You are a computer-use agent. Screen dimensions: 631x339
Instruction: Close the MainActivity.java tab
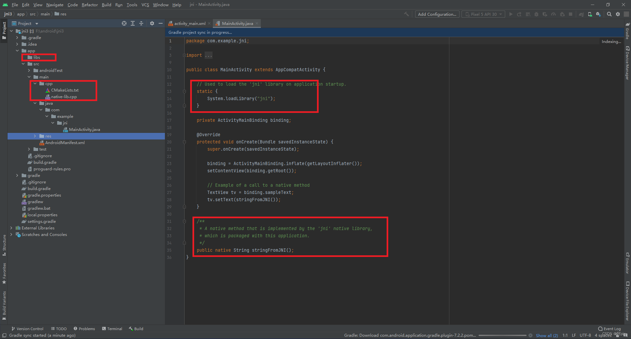point(257,23)
